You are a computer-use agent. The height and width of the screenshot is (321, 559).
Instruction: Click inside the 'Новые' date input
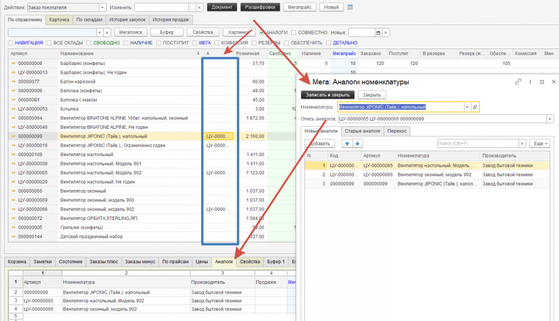(x=362, y=33)
